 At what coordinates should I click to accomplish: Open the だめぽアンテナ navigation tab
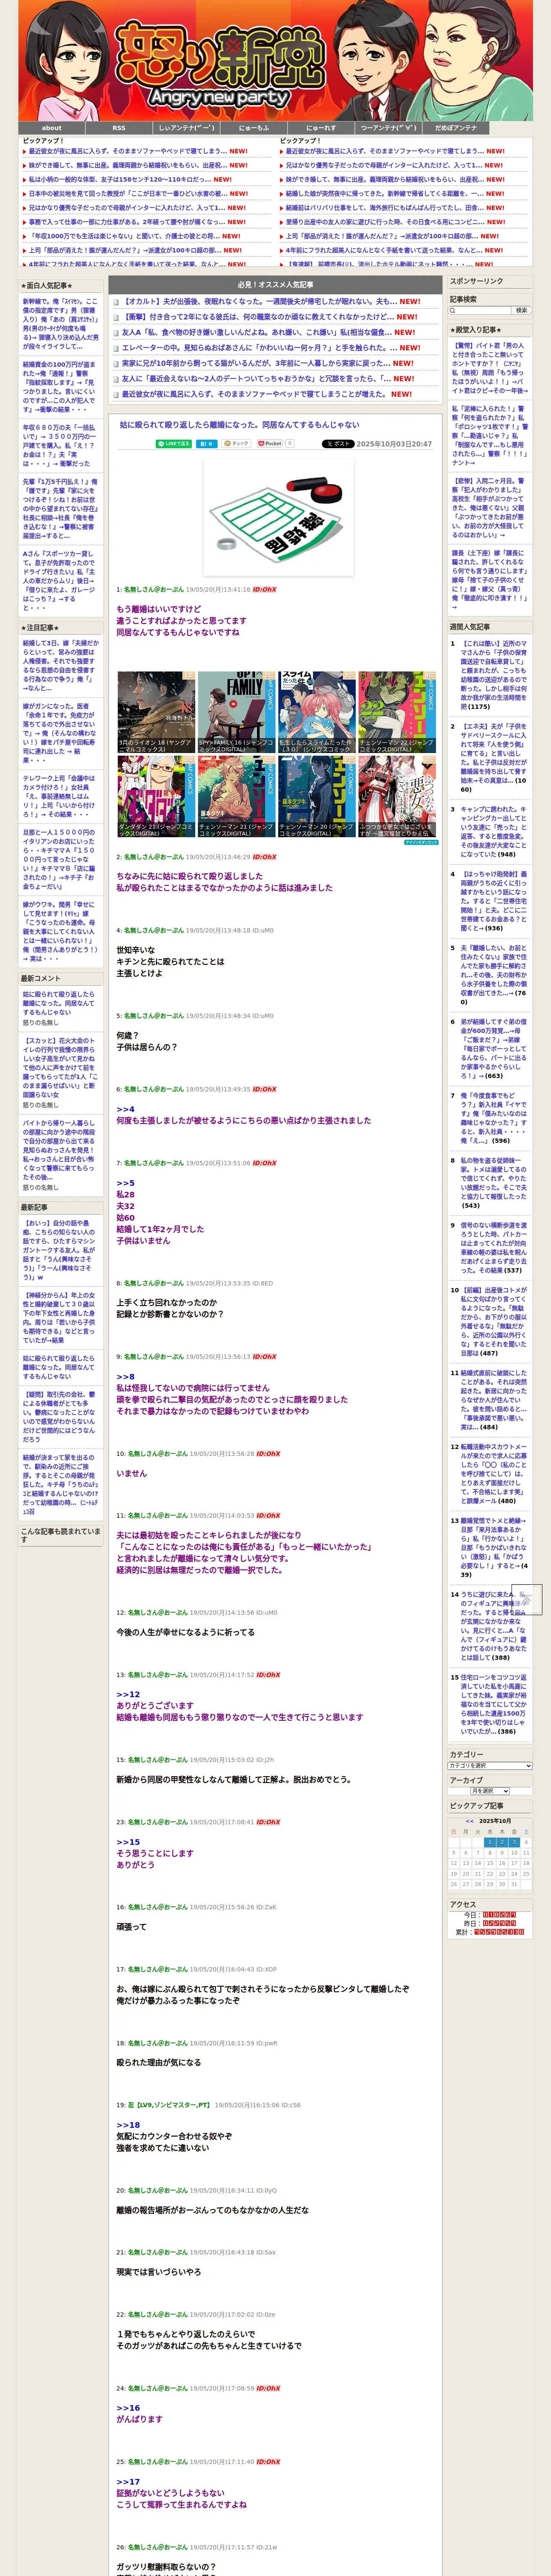(456, 128)
